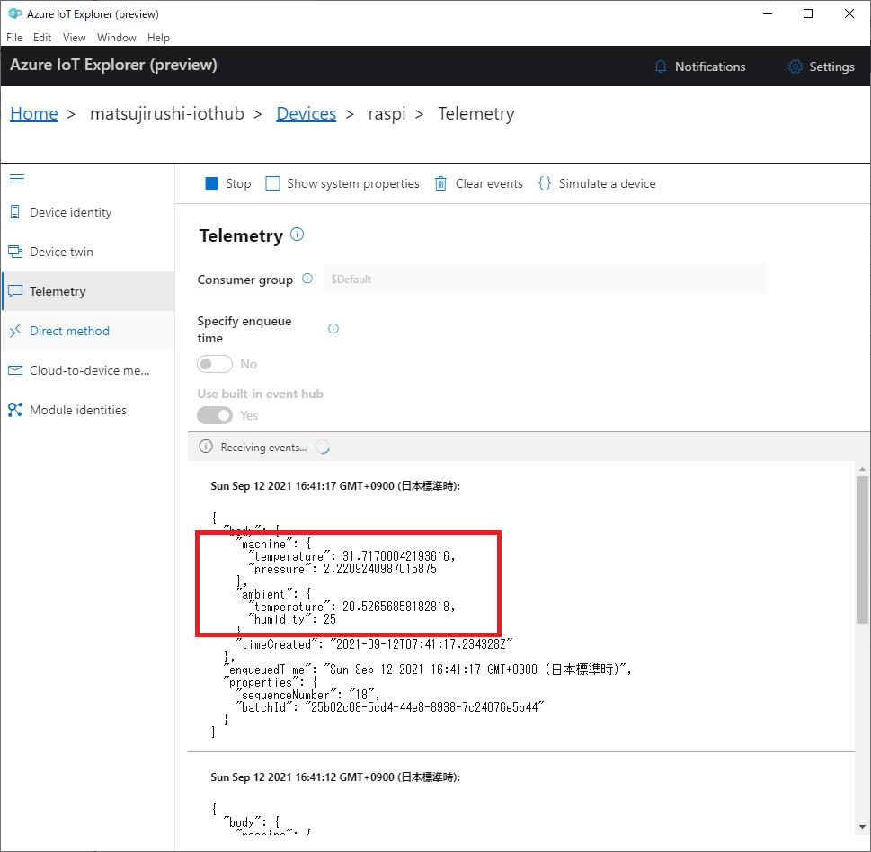Image resolution: width=871 pixels, height=852 pixels.
Task: Open the Window menu
Action: (117, 37)
